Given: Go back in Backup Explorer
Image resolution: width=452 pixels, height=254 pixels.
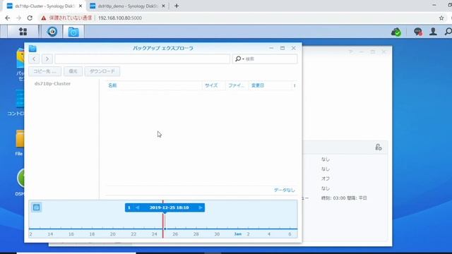Looking at the screenshot, I should [x=34, y=59].
